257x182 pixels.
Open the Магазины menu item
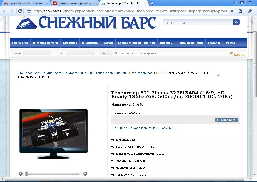[70, 43]
